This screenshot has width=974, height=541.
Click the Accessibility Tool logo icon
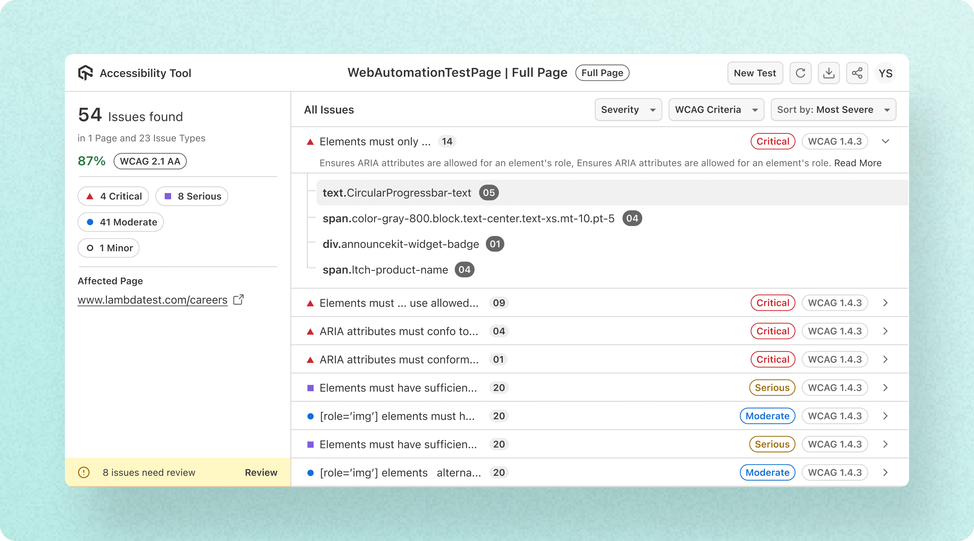(x=86, y=73)
